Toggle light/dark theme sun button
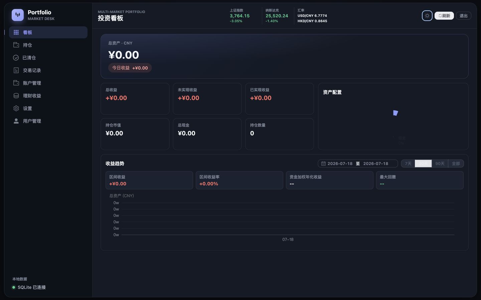The width and height of the screenshot is (481, 300). 427,16
